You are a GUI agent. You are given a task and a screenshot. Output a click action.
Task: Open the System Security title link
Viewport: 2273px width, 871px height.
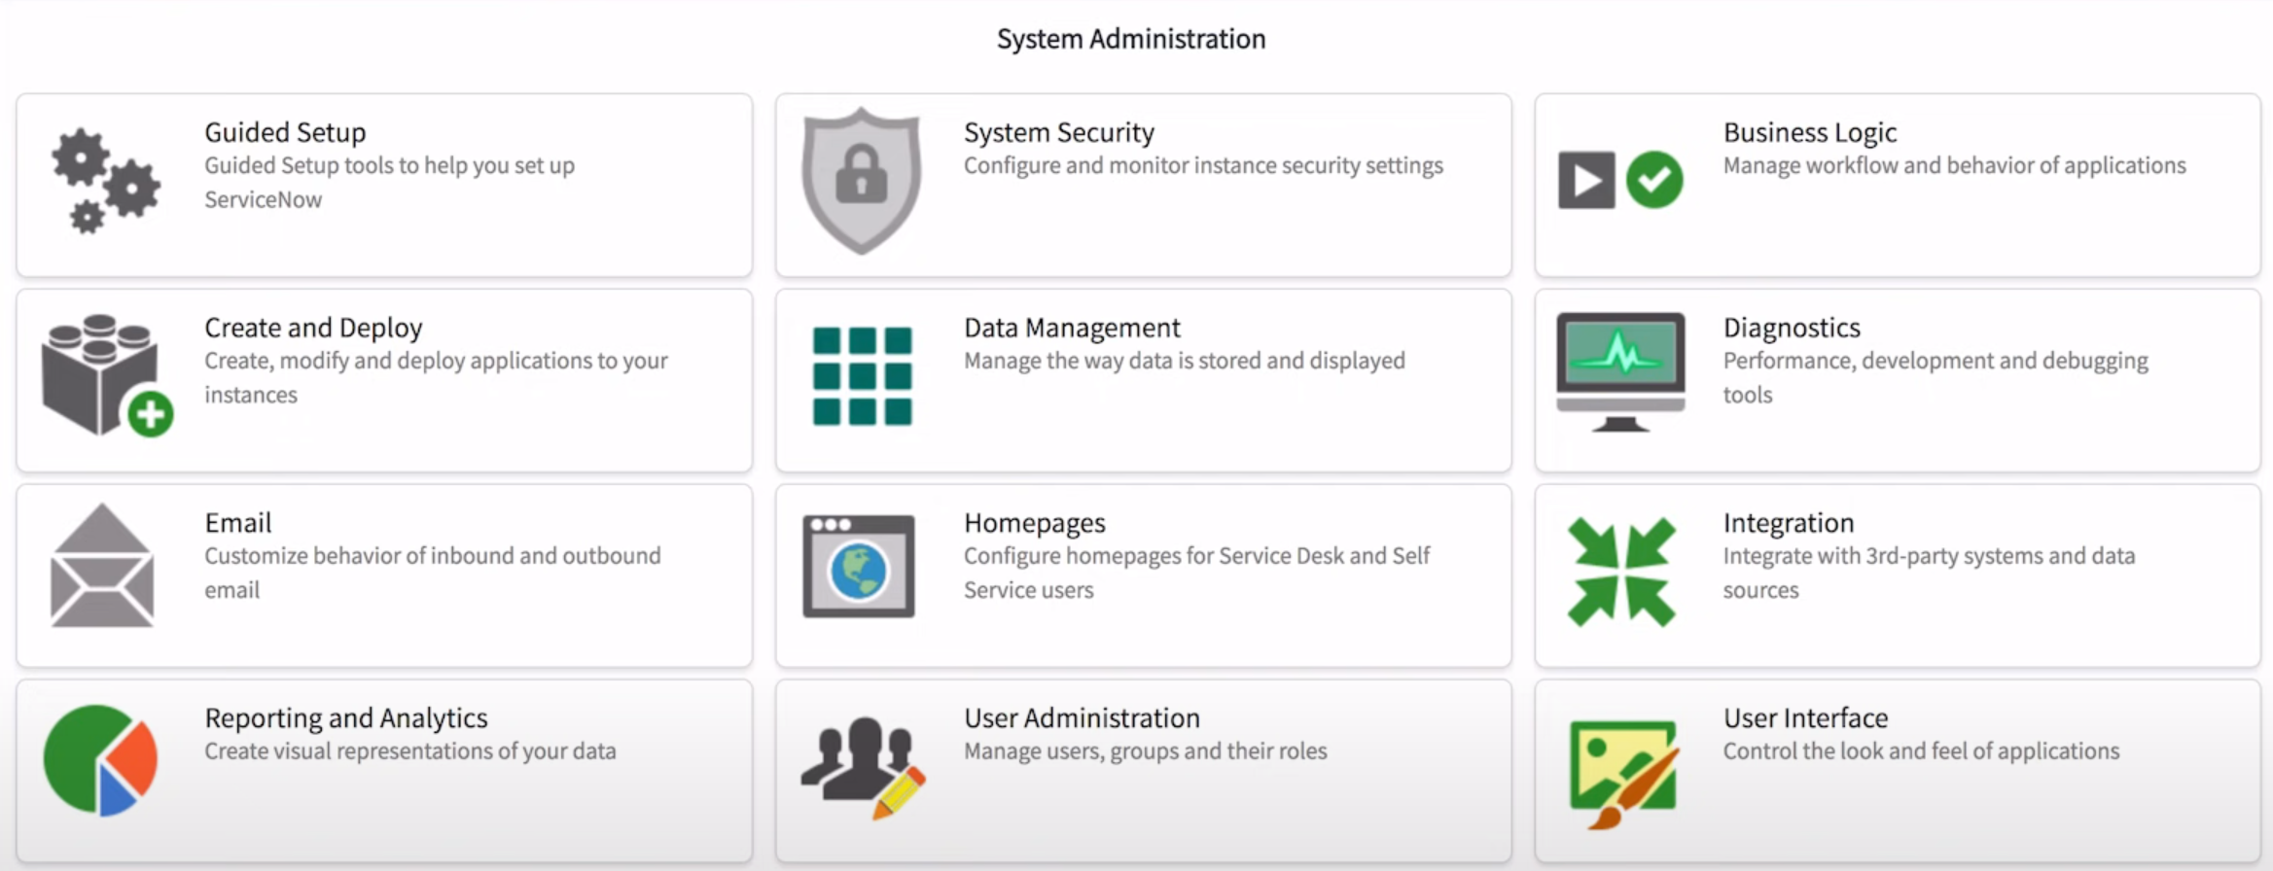coord(1058,132)
